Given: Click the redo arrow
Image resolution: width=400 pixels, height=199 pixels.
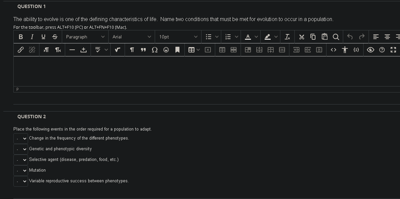Looking at the screenshot, I should coord(362,37).
